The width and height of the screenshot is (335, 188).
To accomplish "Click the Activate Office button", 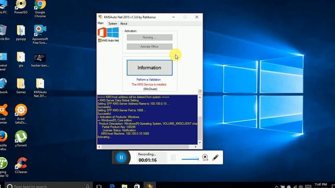I will tap(150, 46).
